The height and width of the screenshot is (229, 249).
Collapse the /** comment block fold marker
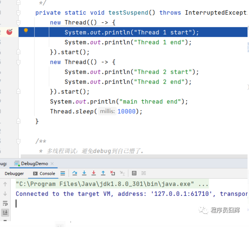pyautogui.click(x=18, y=141)
